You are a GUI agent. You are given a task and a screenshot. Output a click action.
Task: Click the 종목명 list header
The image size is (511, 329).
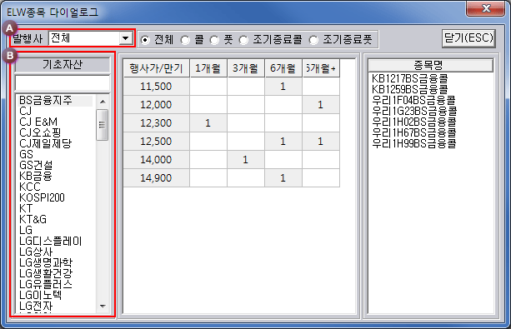(430, 65)
